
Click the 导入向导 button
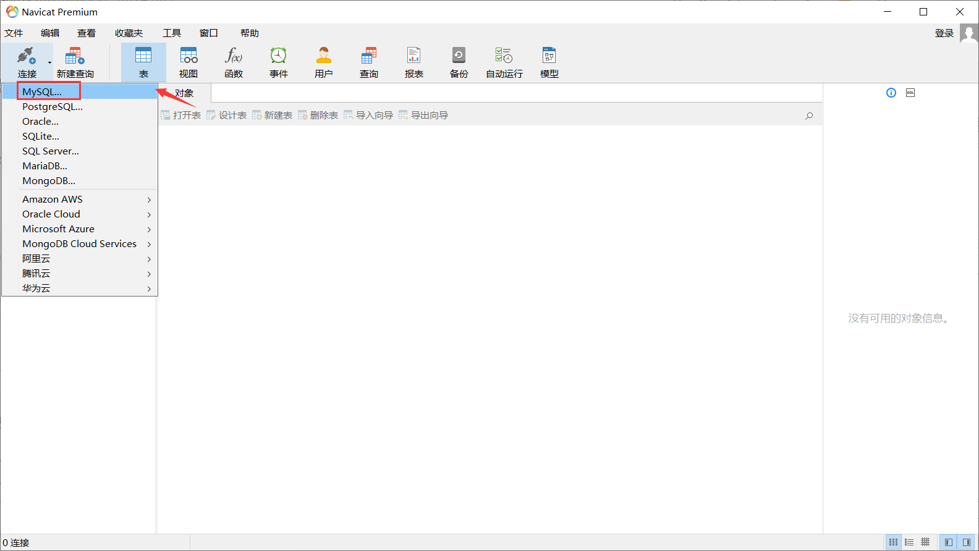coord(368,116)
